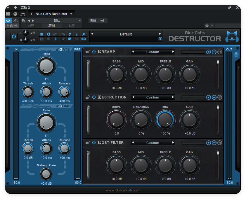The width and height of the screenshot is (246, 199).
Task: Click the output section icon under OUT label
Action: tap(236, 55)
